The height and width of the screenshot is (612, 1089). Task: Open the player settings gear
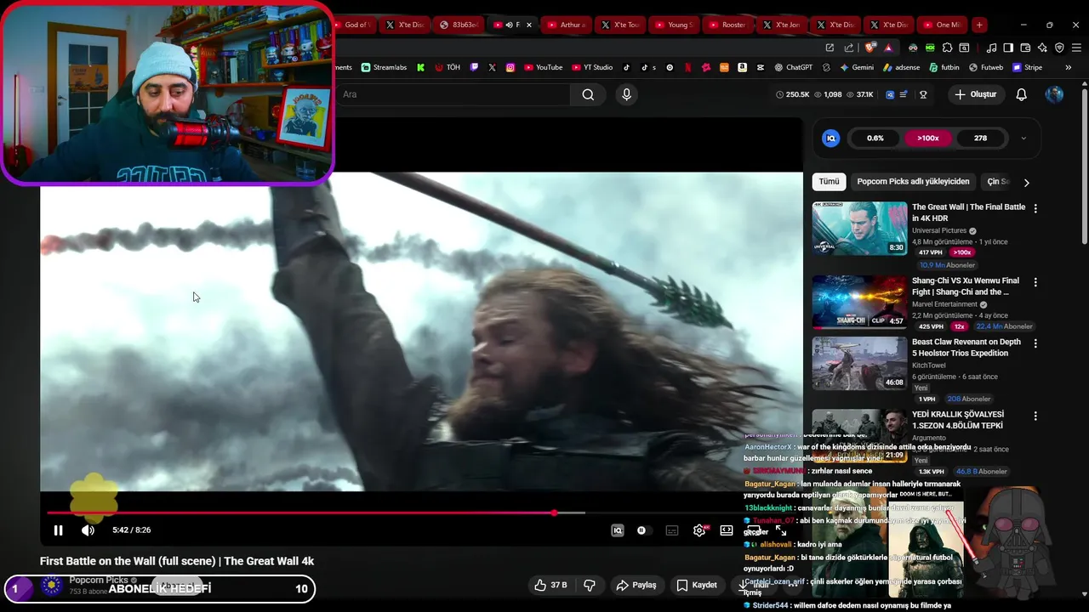(x=699, y=530)
